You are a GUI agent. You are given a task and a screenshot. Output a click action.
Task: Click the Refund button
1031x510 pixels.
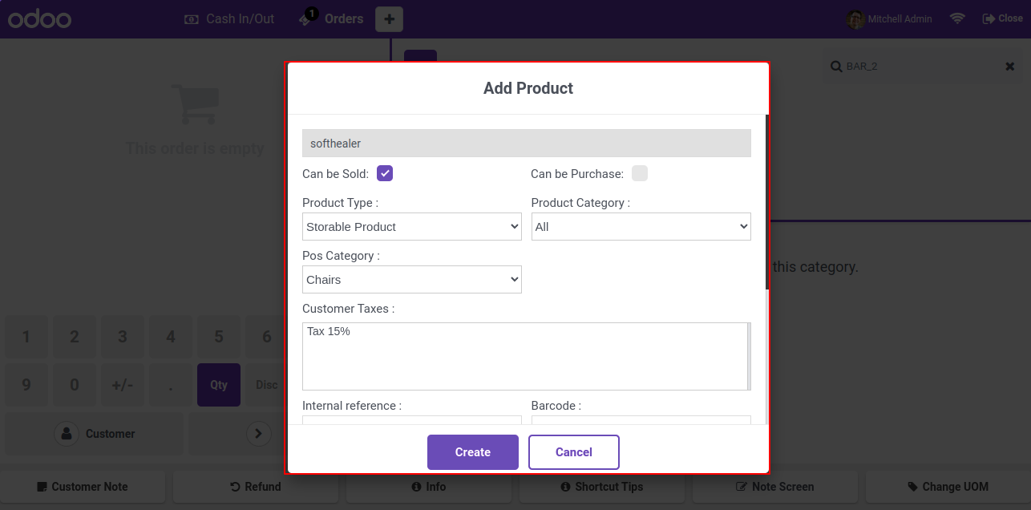(256, 487)
